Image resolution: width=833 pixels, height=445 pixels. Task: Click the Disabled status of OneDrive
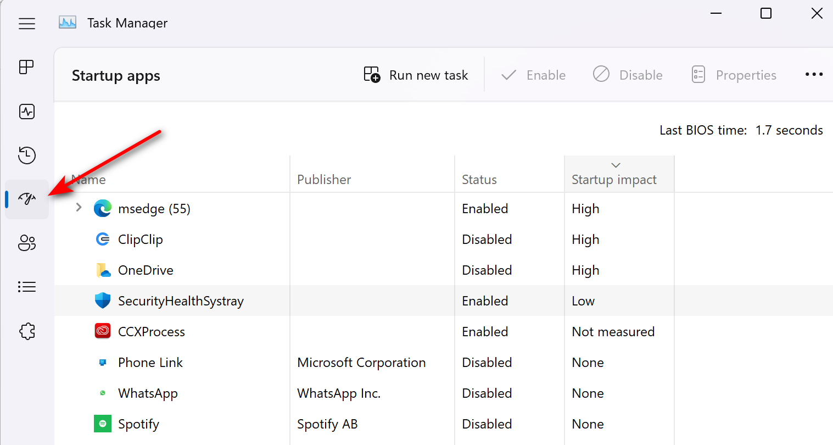(x=487, y=270)
